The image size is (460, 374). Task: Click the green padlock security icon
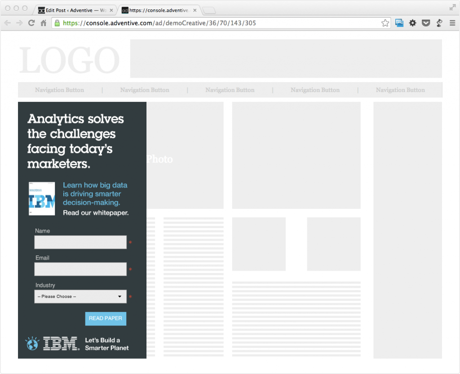(x=57, y=23)
